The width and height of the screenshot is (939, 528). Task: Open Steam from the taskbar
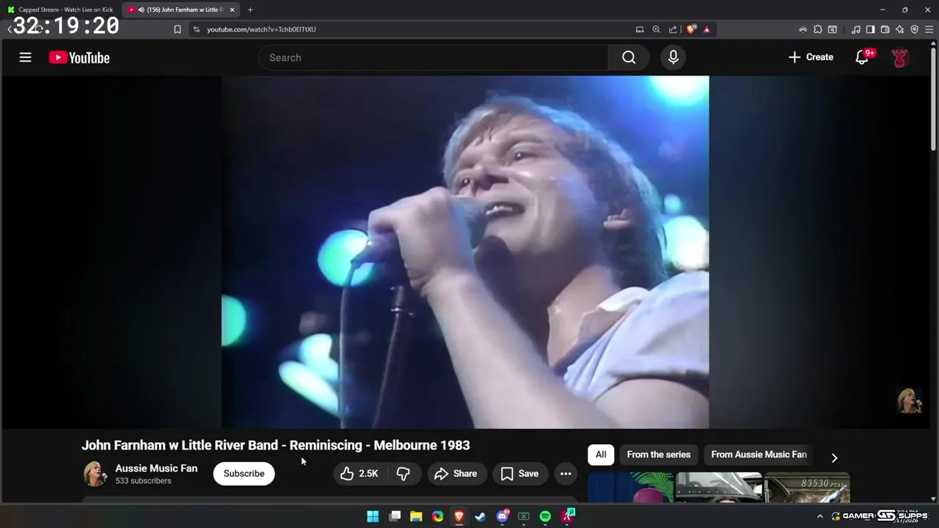(x=481, y=516)
